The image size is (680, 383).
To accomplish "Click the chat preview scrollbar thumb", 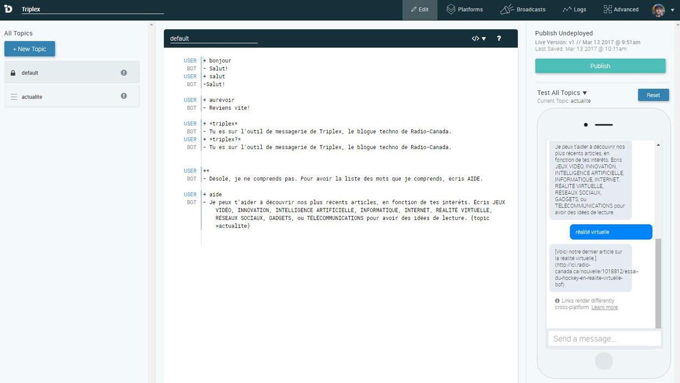I will pyautogui.click(x=658, y=283).
